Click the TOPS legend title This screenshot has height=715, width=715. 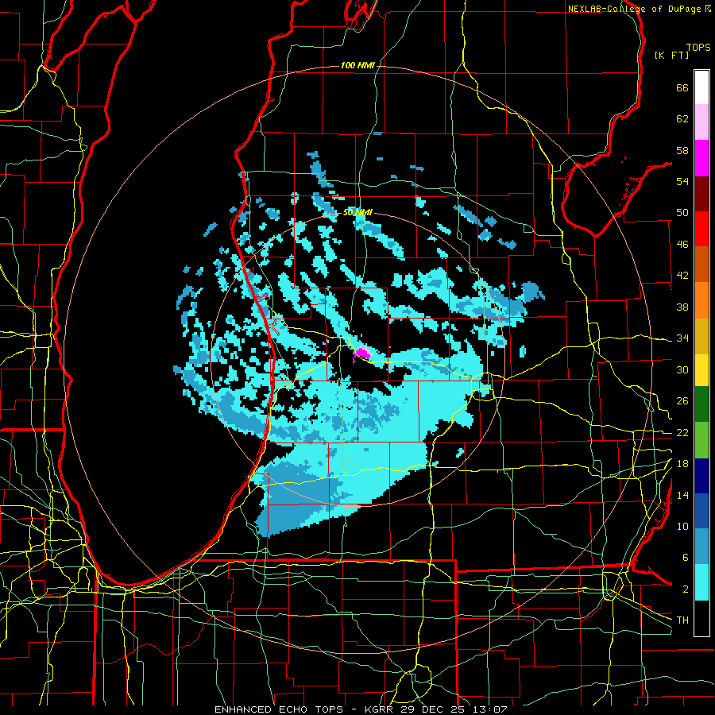tap(698, 48)
